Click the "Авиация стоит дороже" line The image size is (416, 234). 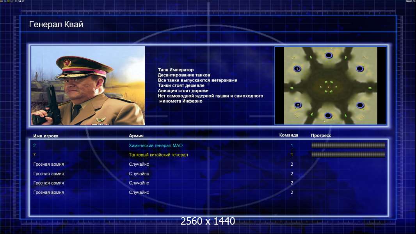pos(183,90)
